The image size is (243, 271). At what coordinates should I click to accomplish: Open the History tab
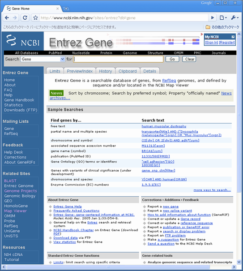(105, 71)
